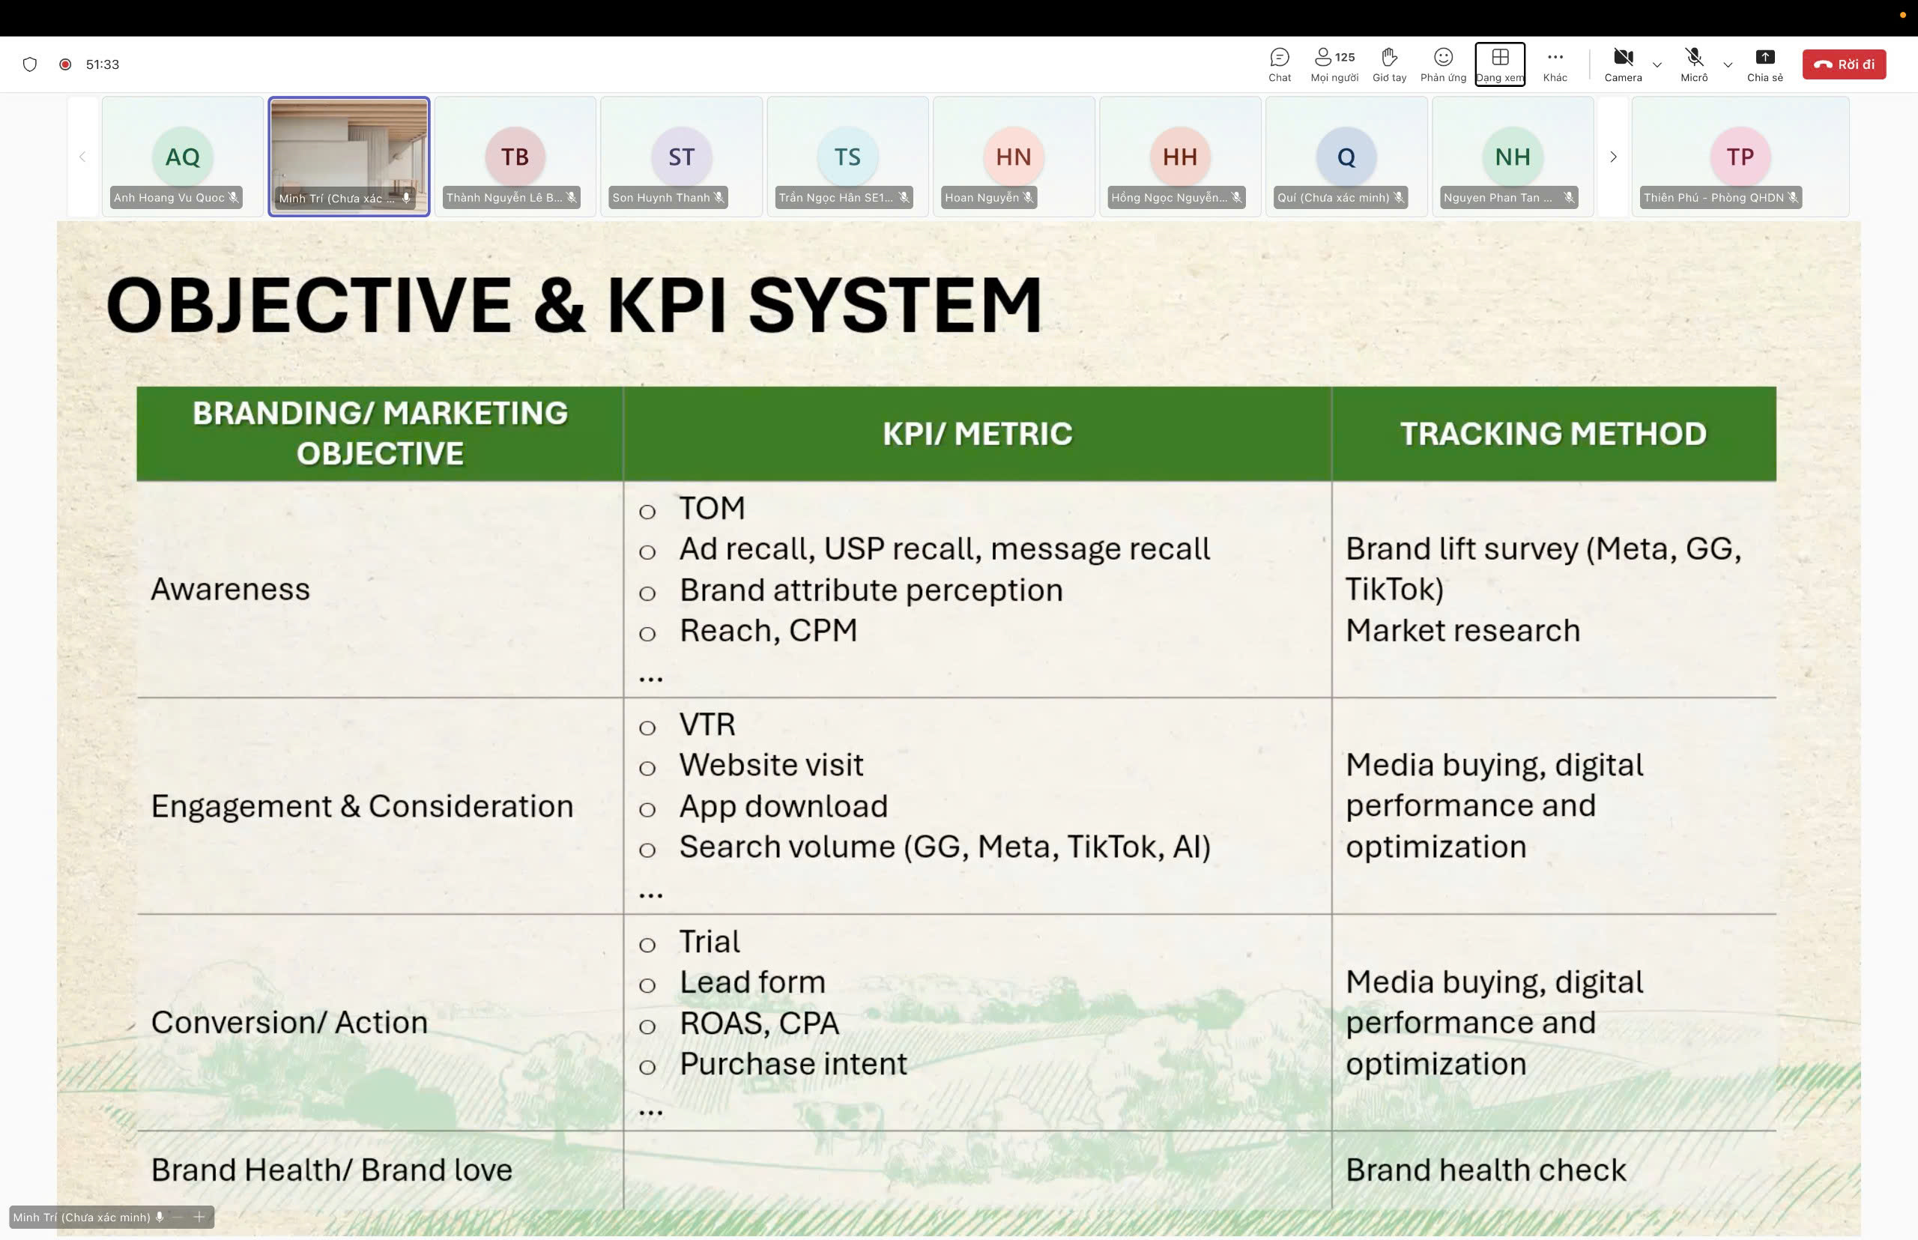Open the Khác more options menu

1554,64
